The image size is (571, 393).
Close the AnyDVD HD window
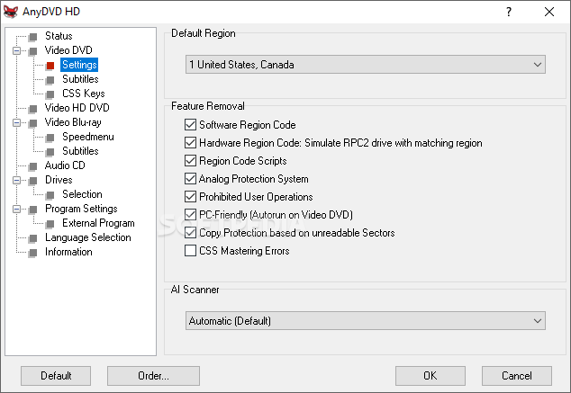coord(549,12)
